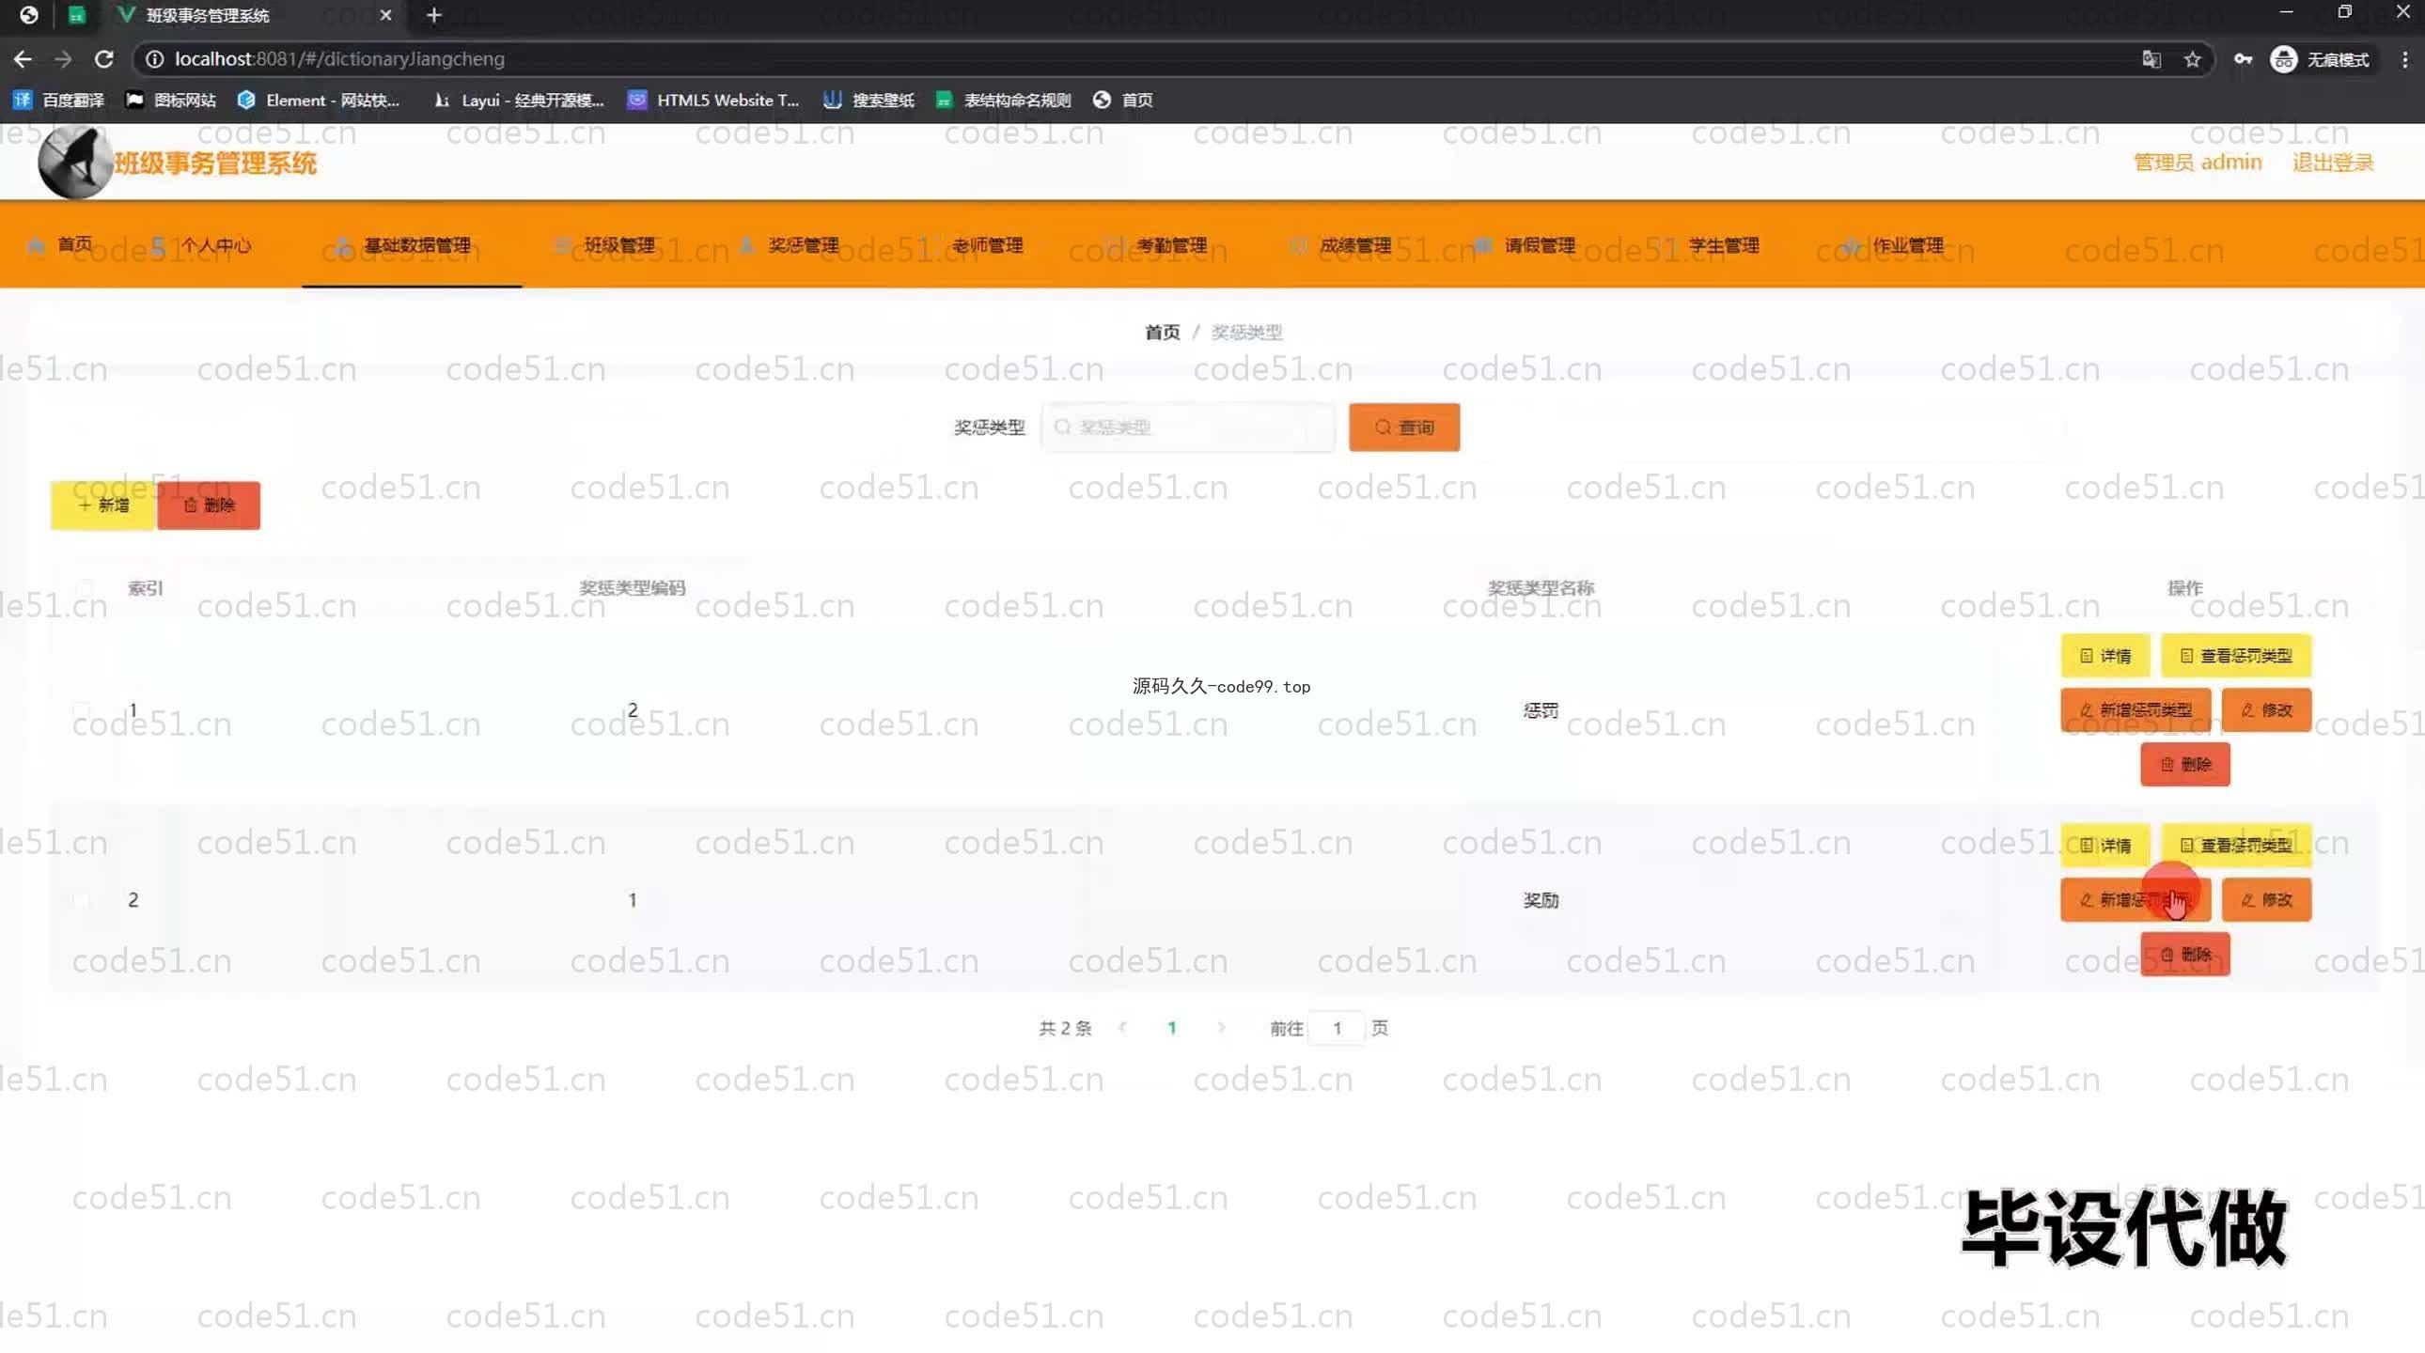
Task: Click the site info icon in address bar
Action: (x=154, y=59)
